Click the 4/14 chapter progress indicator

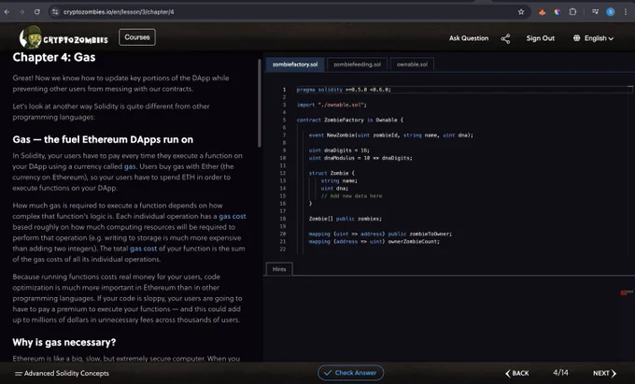tap(561, 373)
